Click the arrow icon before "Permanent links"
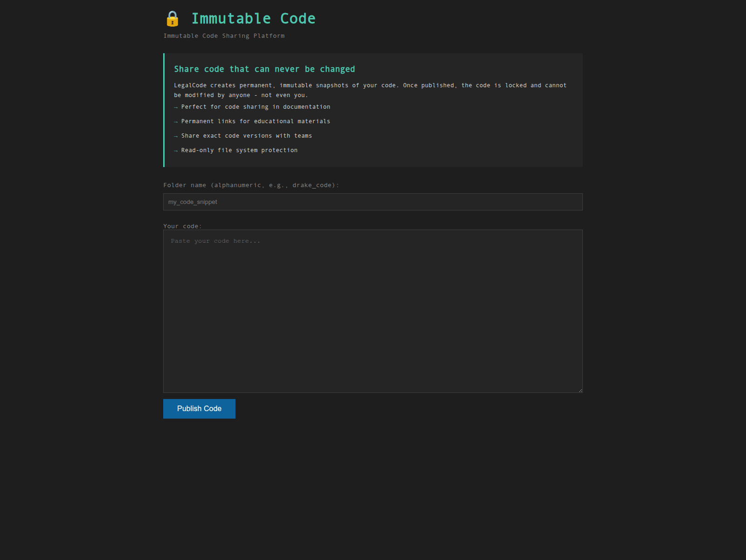 [176, 121]
